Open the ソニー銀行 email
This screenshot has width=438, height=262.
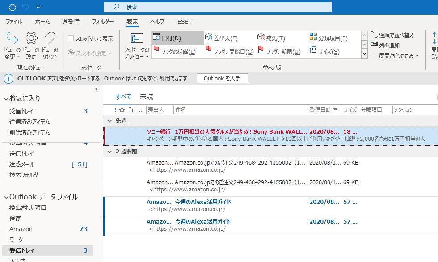(270, 135)
